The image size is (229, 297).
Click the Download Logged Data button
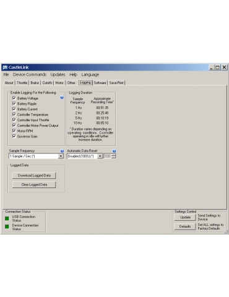(x=34, y=176)
